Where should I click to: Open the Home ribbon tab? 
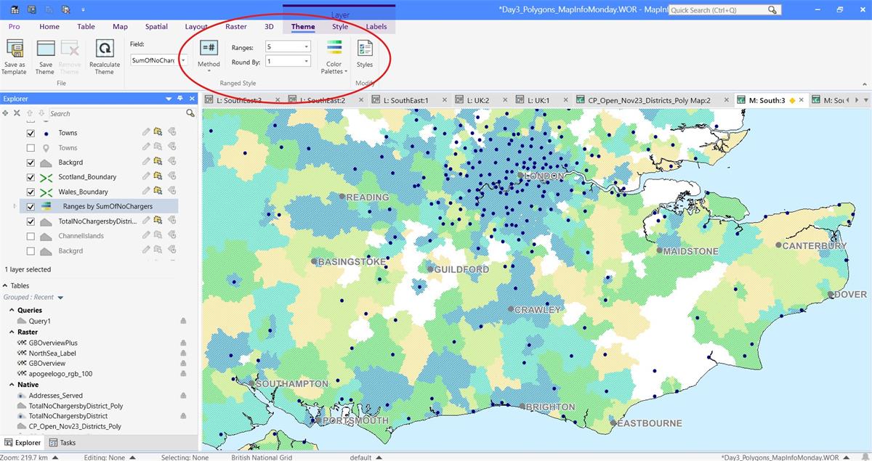(x=49, y=27)
